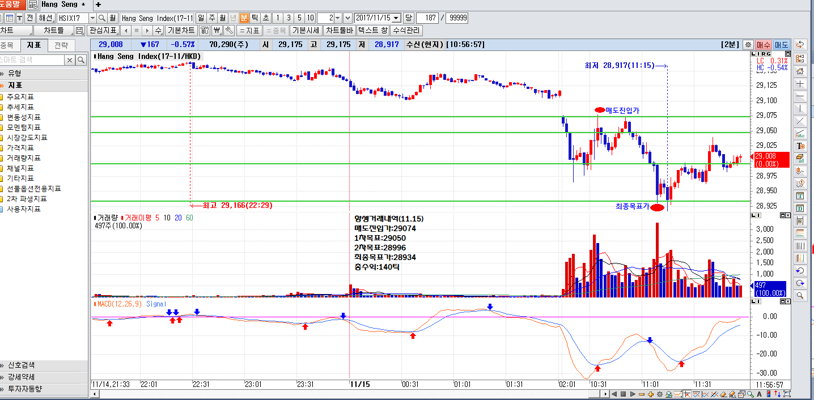The height and width of the screenshot is (400, 814).
Task: Open the 2017/11/15 date dropdown
Action: pyautogui.click(x=396, y=18)
